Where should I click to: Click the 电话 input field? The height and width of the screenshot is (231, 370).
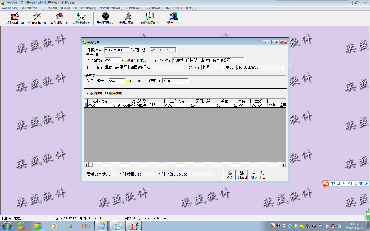[x=260, y=68]
